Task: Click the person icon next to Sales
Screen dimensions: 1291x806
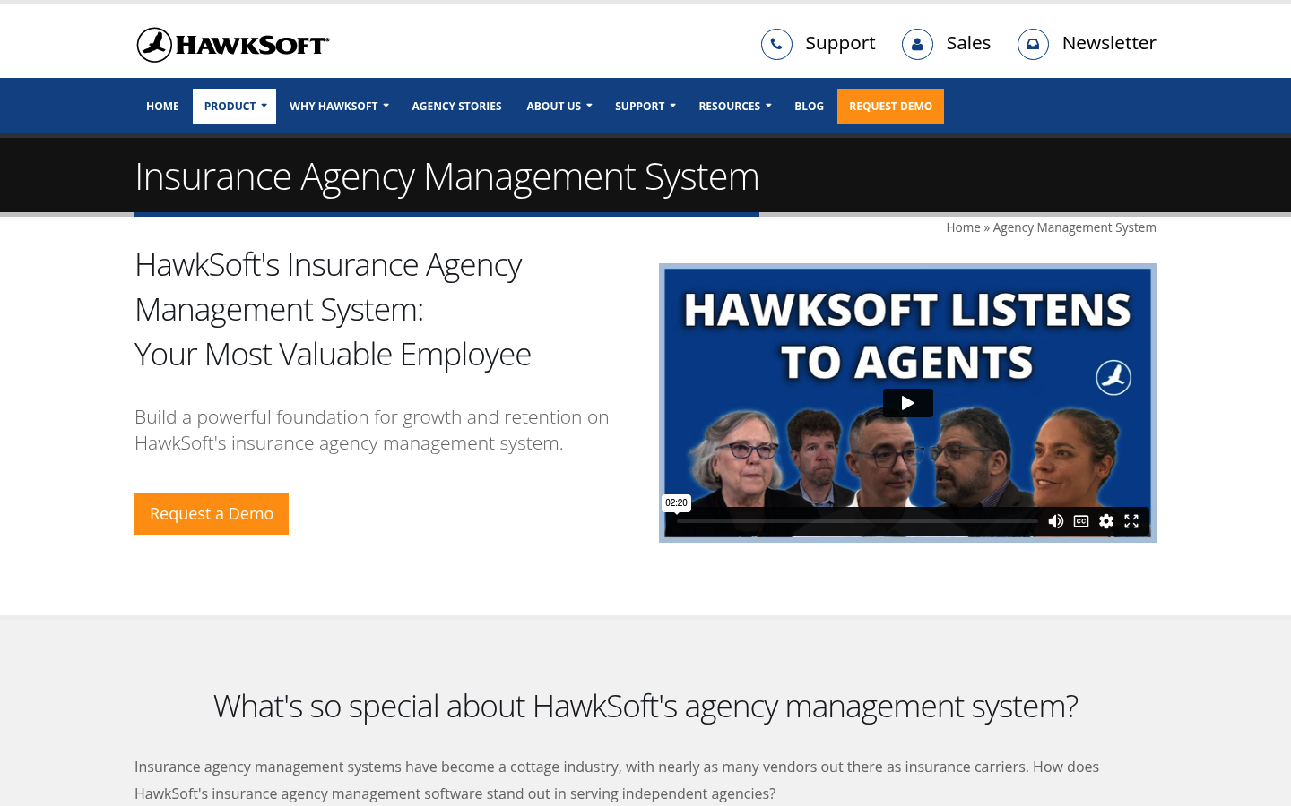Action: coord(917,43)
